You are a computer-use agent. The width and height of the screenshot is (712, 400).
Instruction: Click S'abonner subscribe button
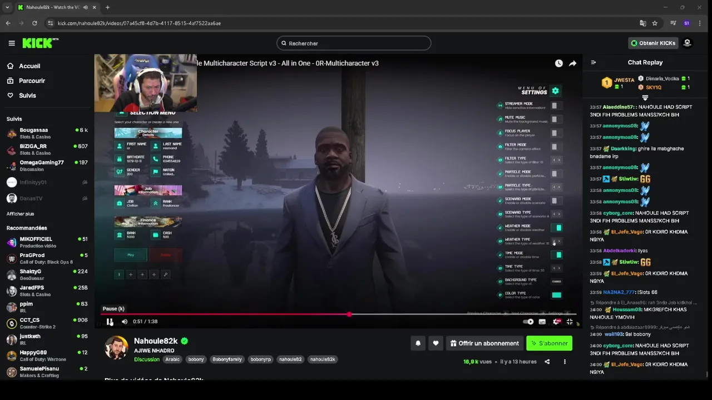click(549, 343)
